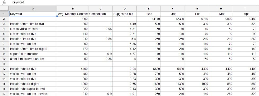Screen dimensions: 259x96
Task: Select column A header
Action: point(33,8)
